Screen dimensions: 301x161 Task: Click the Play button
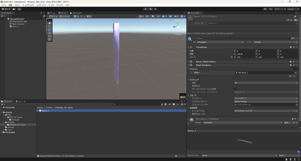click(146, 9)
